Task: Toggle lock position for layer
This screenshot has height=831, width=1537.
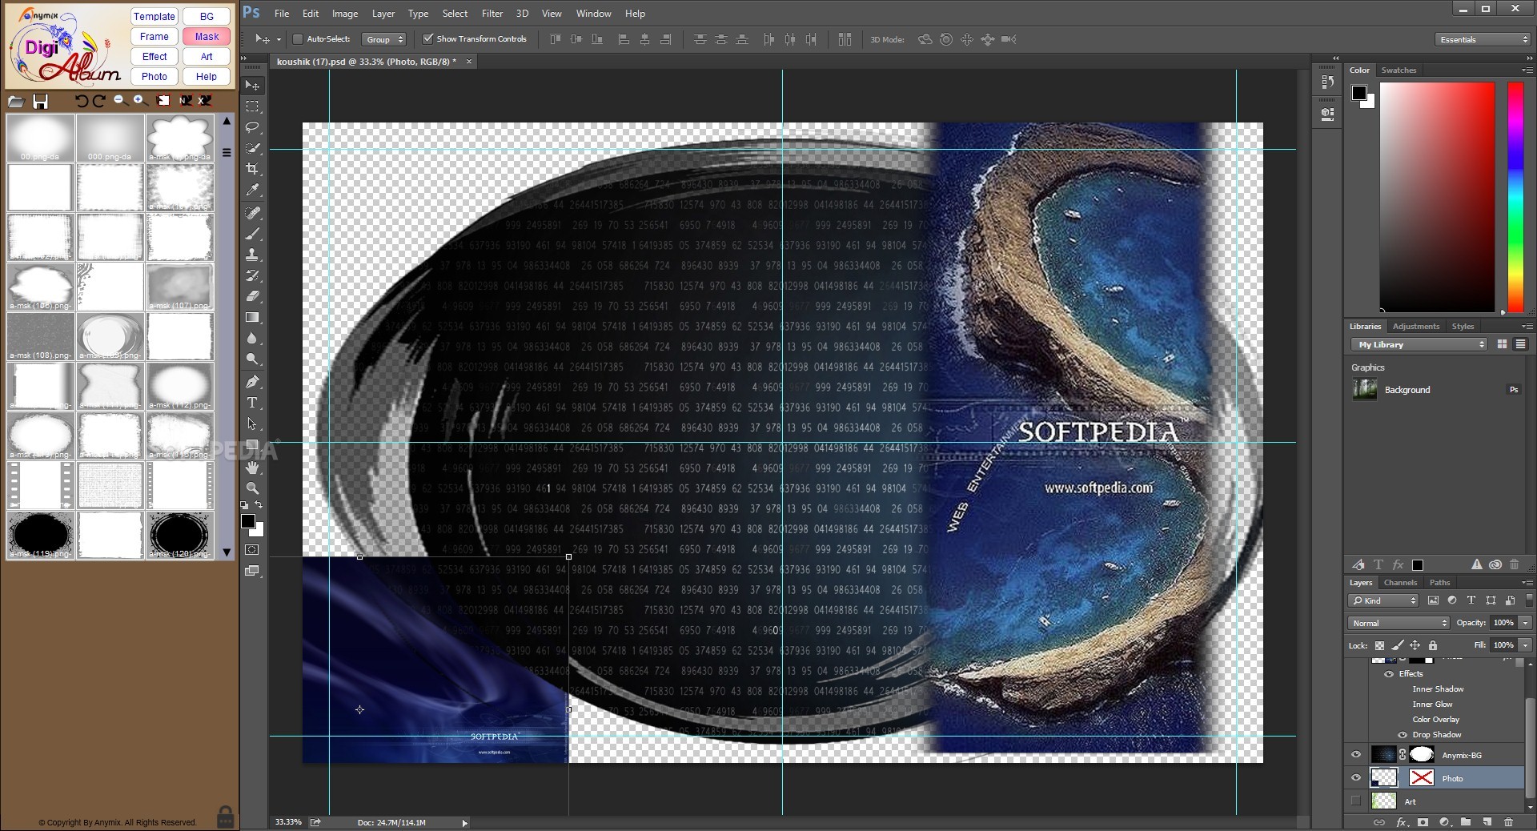Action: click(x=1415, y=645)
